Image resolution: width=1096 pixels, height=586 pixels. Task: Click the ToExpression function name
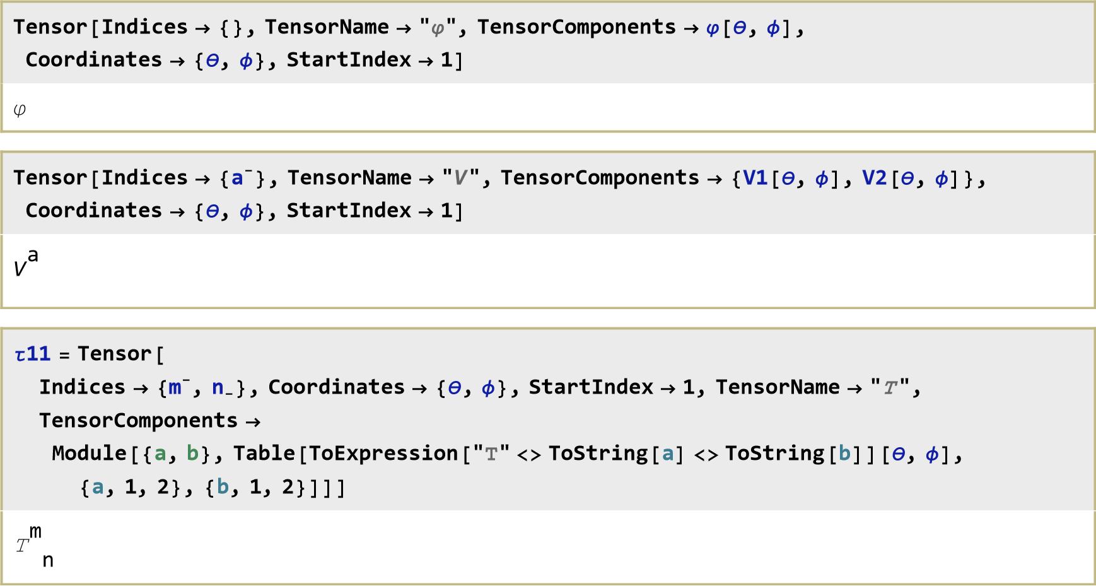point(383,454)
